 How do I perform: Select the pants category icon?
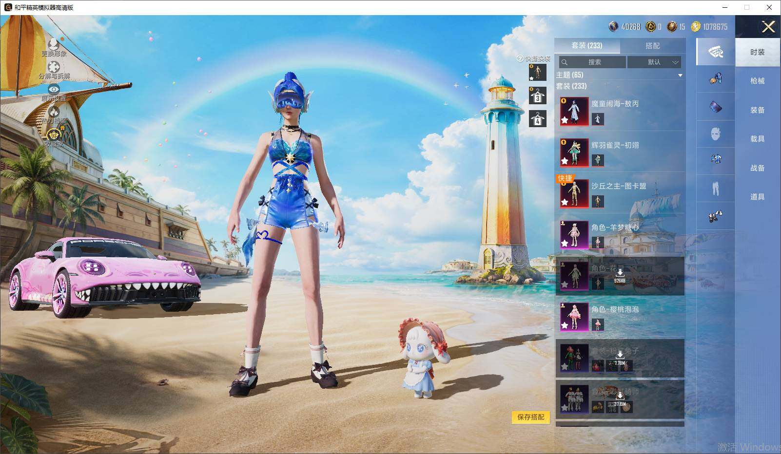[715, 188]
